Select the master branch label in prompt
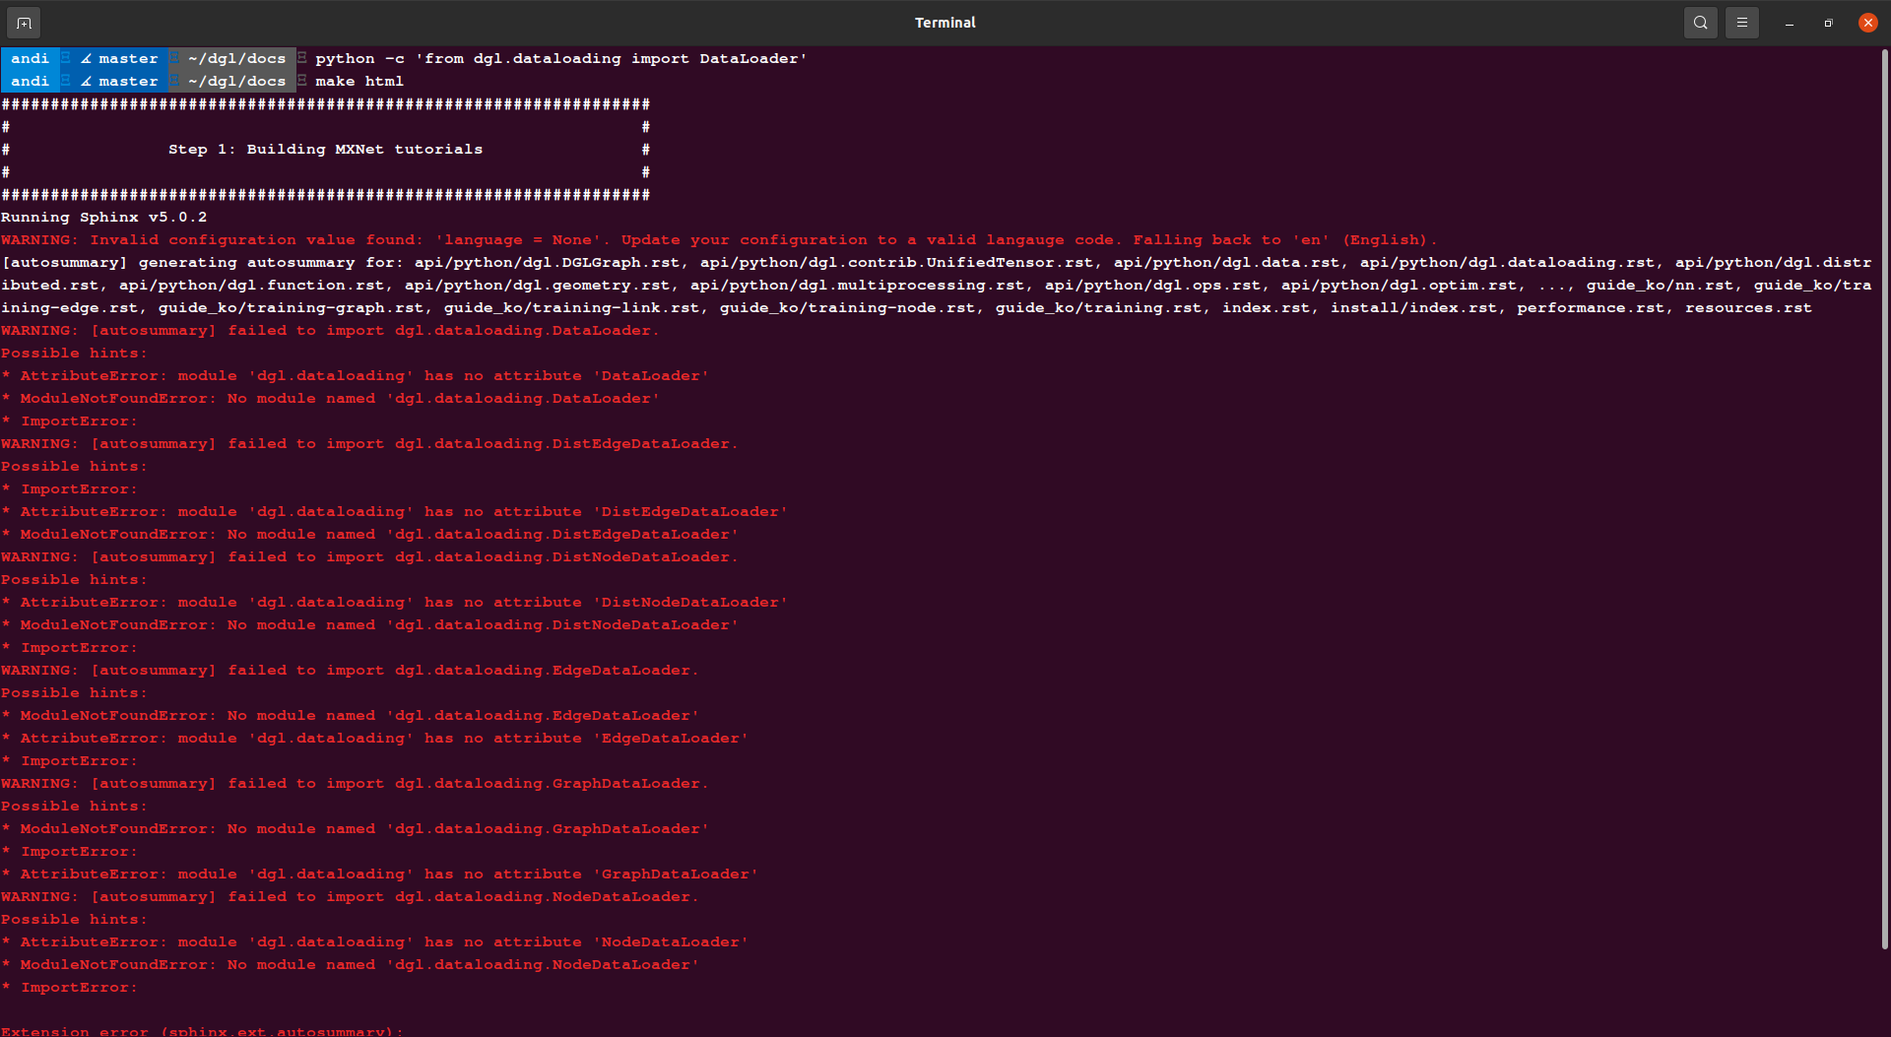1891x1037 pixels. [127, 58]
